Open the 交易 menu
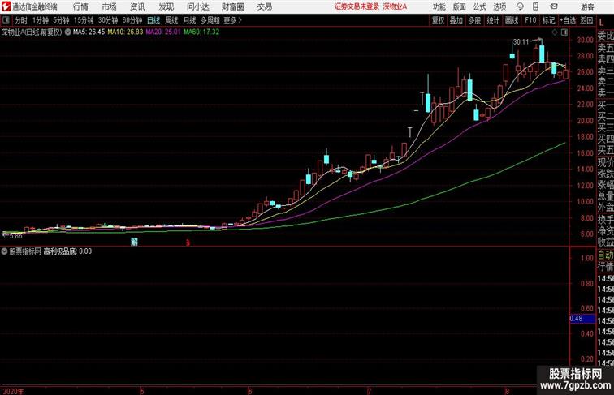 coord(264,6)
